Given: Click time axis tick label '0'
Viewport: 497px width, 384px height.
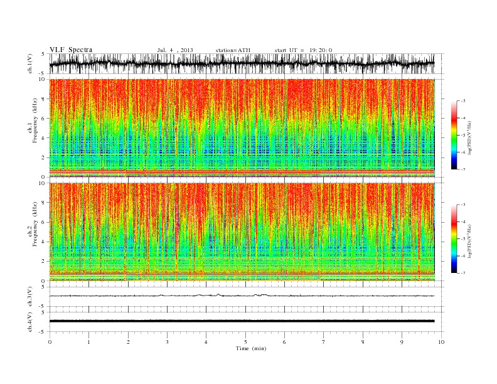Looking at the screenshot, I should coord(50,342).
